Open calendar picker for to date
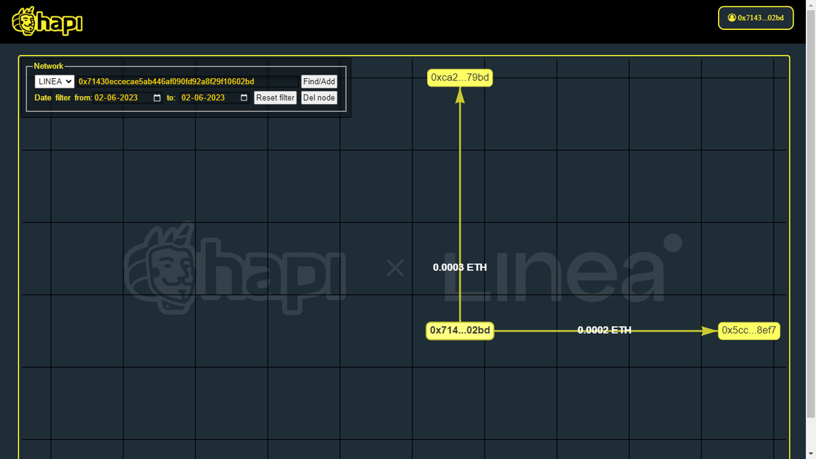Viewport: 816px width, 459px height. point(244,98)
